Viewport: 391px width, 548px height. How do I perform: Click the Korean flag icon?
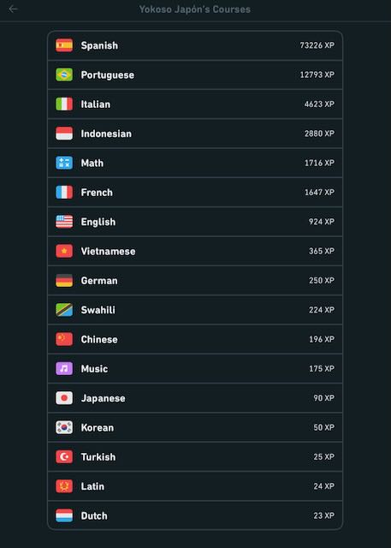(64, 427)
